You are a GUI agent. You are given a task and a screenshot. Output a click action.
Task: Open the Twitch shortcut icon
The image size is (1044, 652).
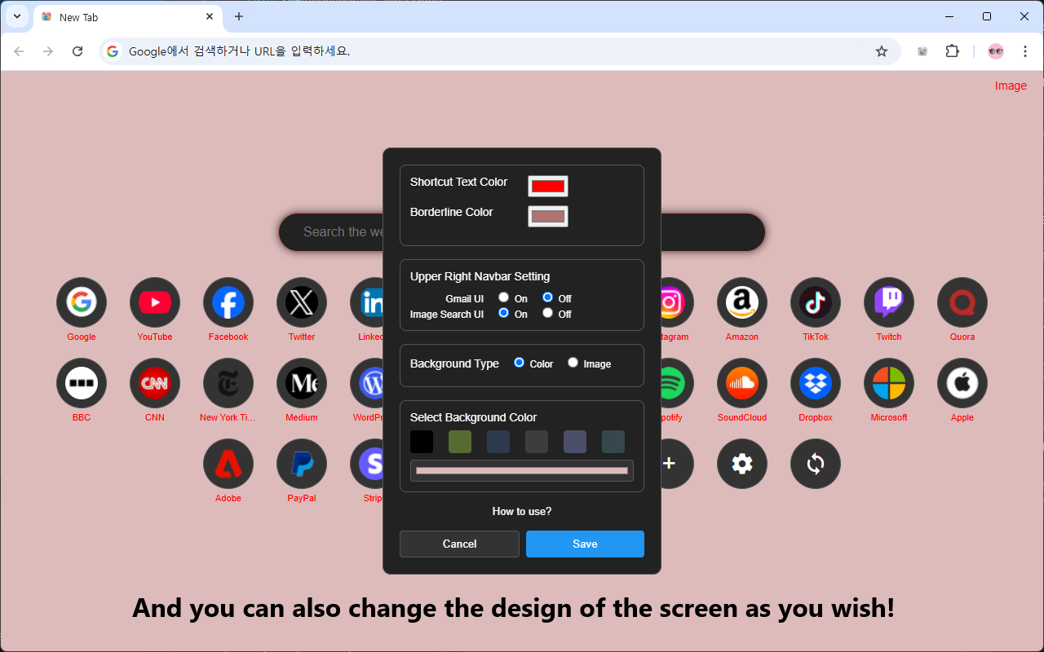[889, 302]
